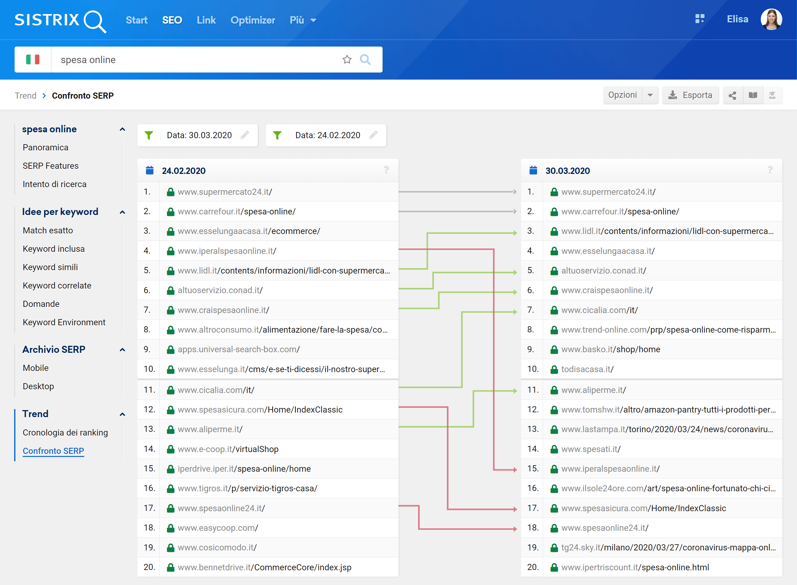Image resolution: width=797 pixels, height=585 pixels.
Task: Click the green filter funnel for Data: 30.03.2020
Action: pos(149,135)
